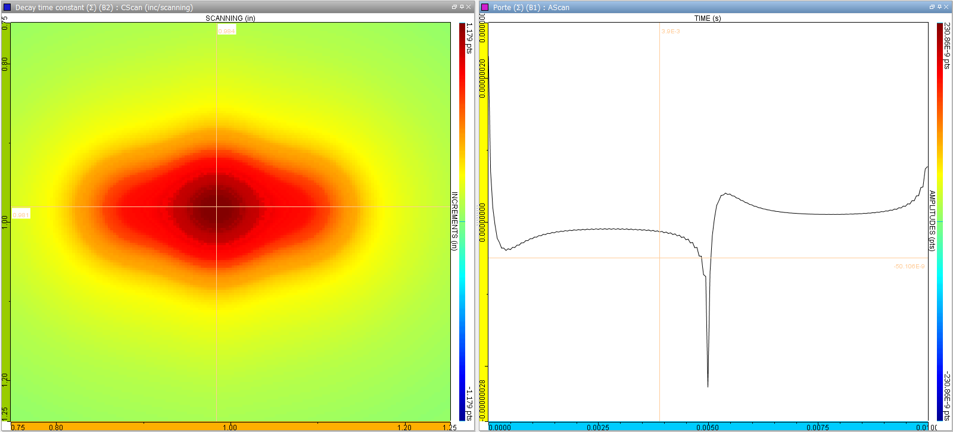953x432 pixels.
Task: Click the -230.86E-9 pts bottom scale value
Action: tap(947, 396)
